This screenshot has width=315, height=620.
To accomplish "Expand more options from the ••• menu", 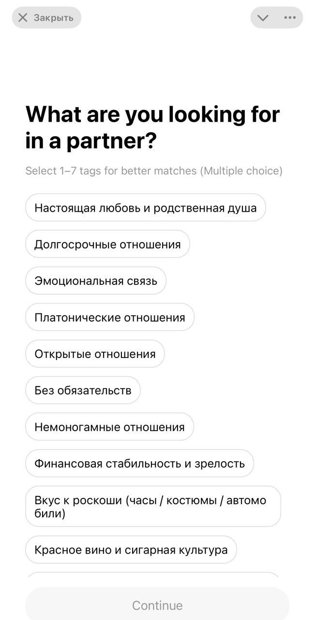I will 289,17.
